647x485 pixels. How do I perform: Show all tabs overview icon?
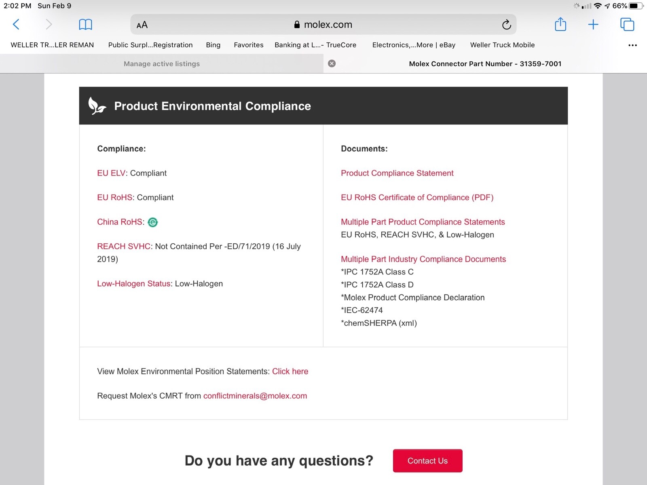[627, 24]
